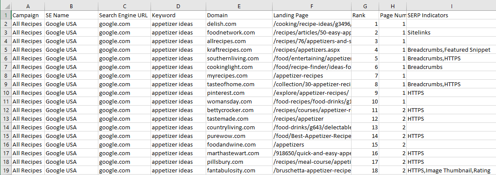Click the /explore/appetizer-recipes/ landing page cell

click(x=312, y=93)
